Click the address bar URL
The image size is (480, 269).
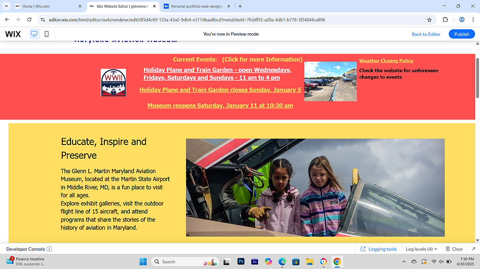[187, 20]
